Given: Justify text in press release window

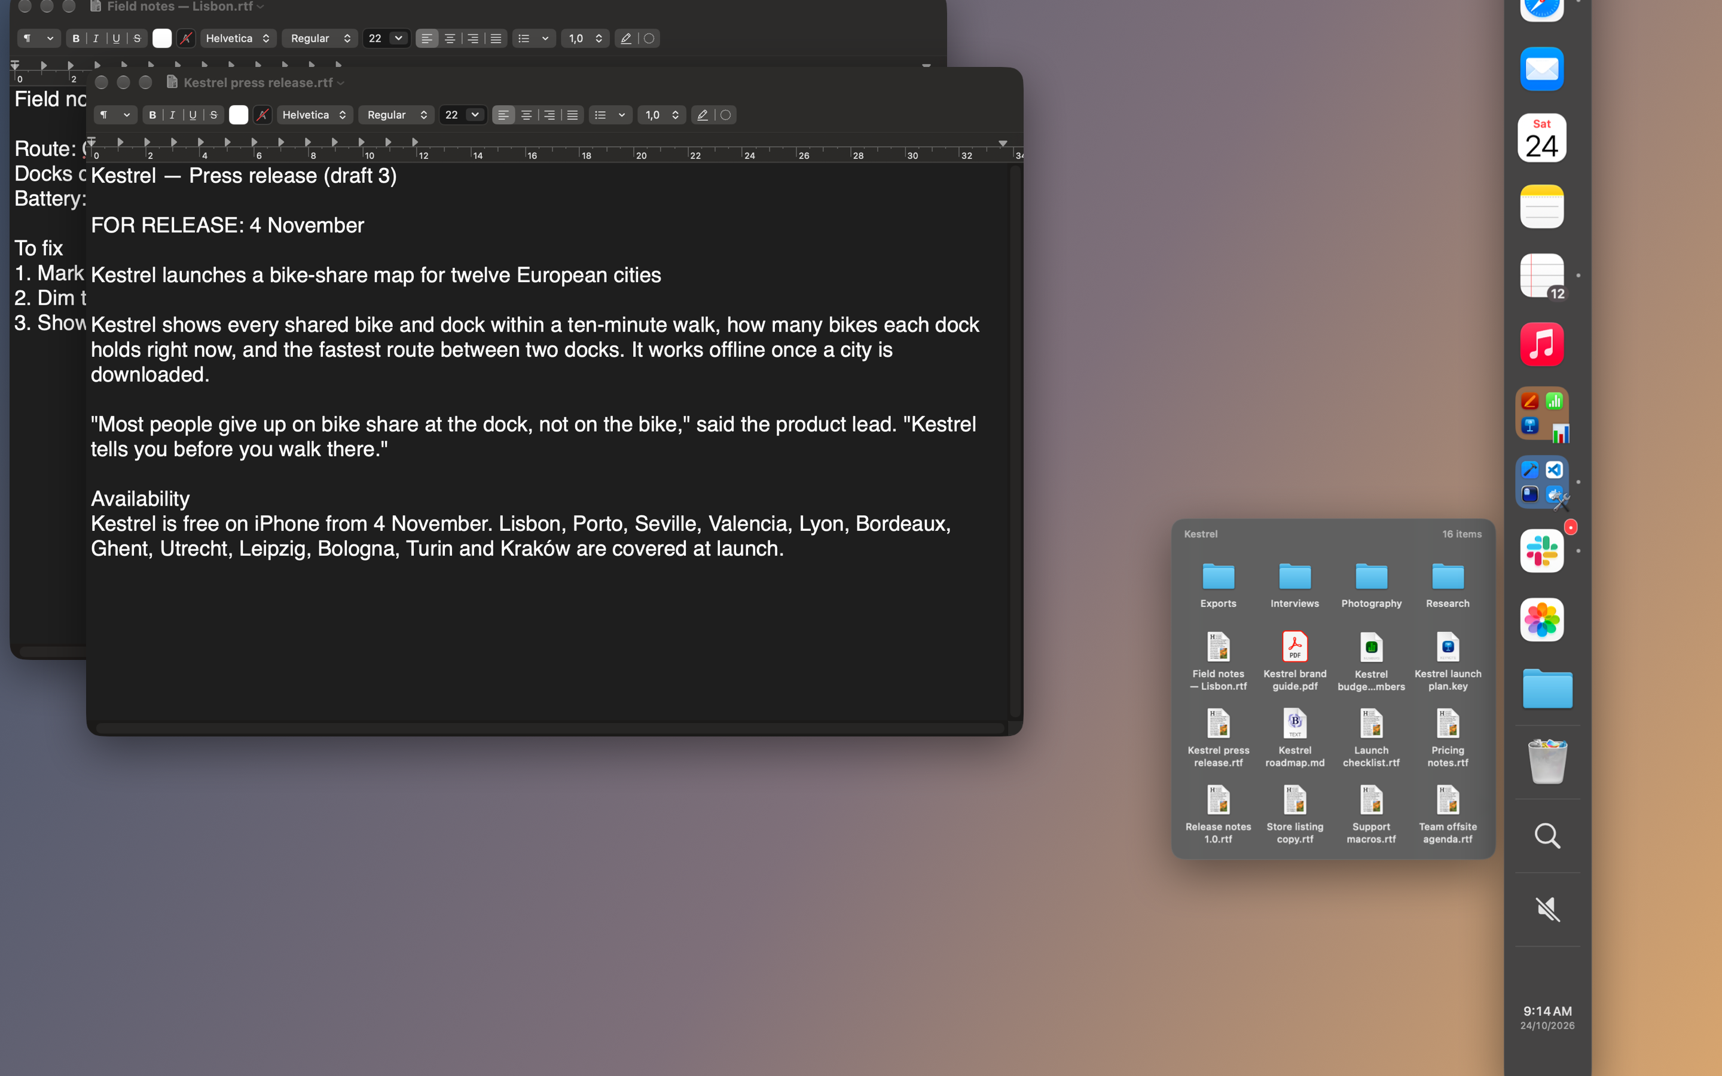Looking at the screenshot, I should (x=572, y=115).
